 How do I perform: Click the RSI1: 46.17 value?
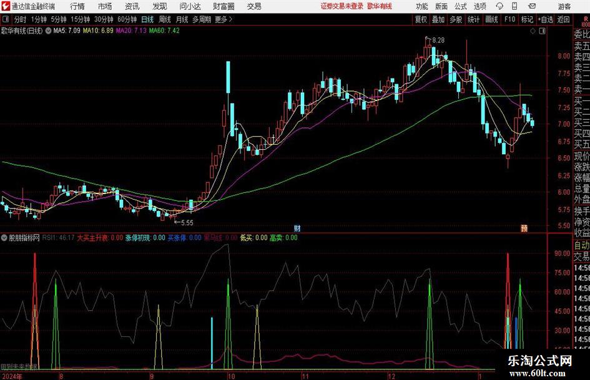click(58, 238)
